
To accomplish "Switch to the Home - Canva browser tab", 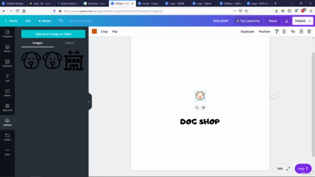I will tap(150, 3).
